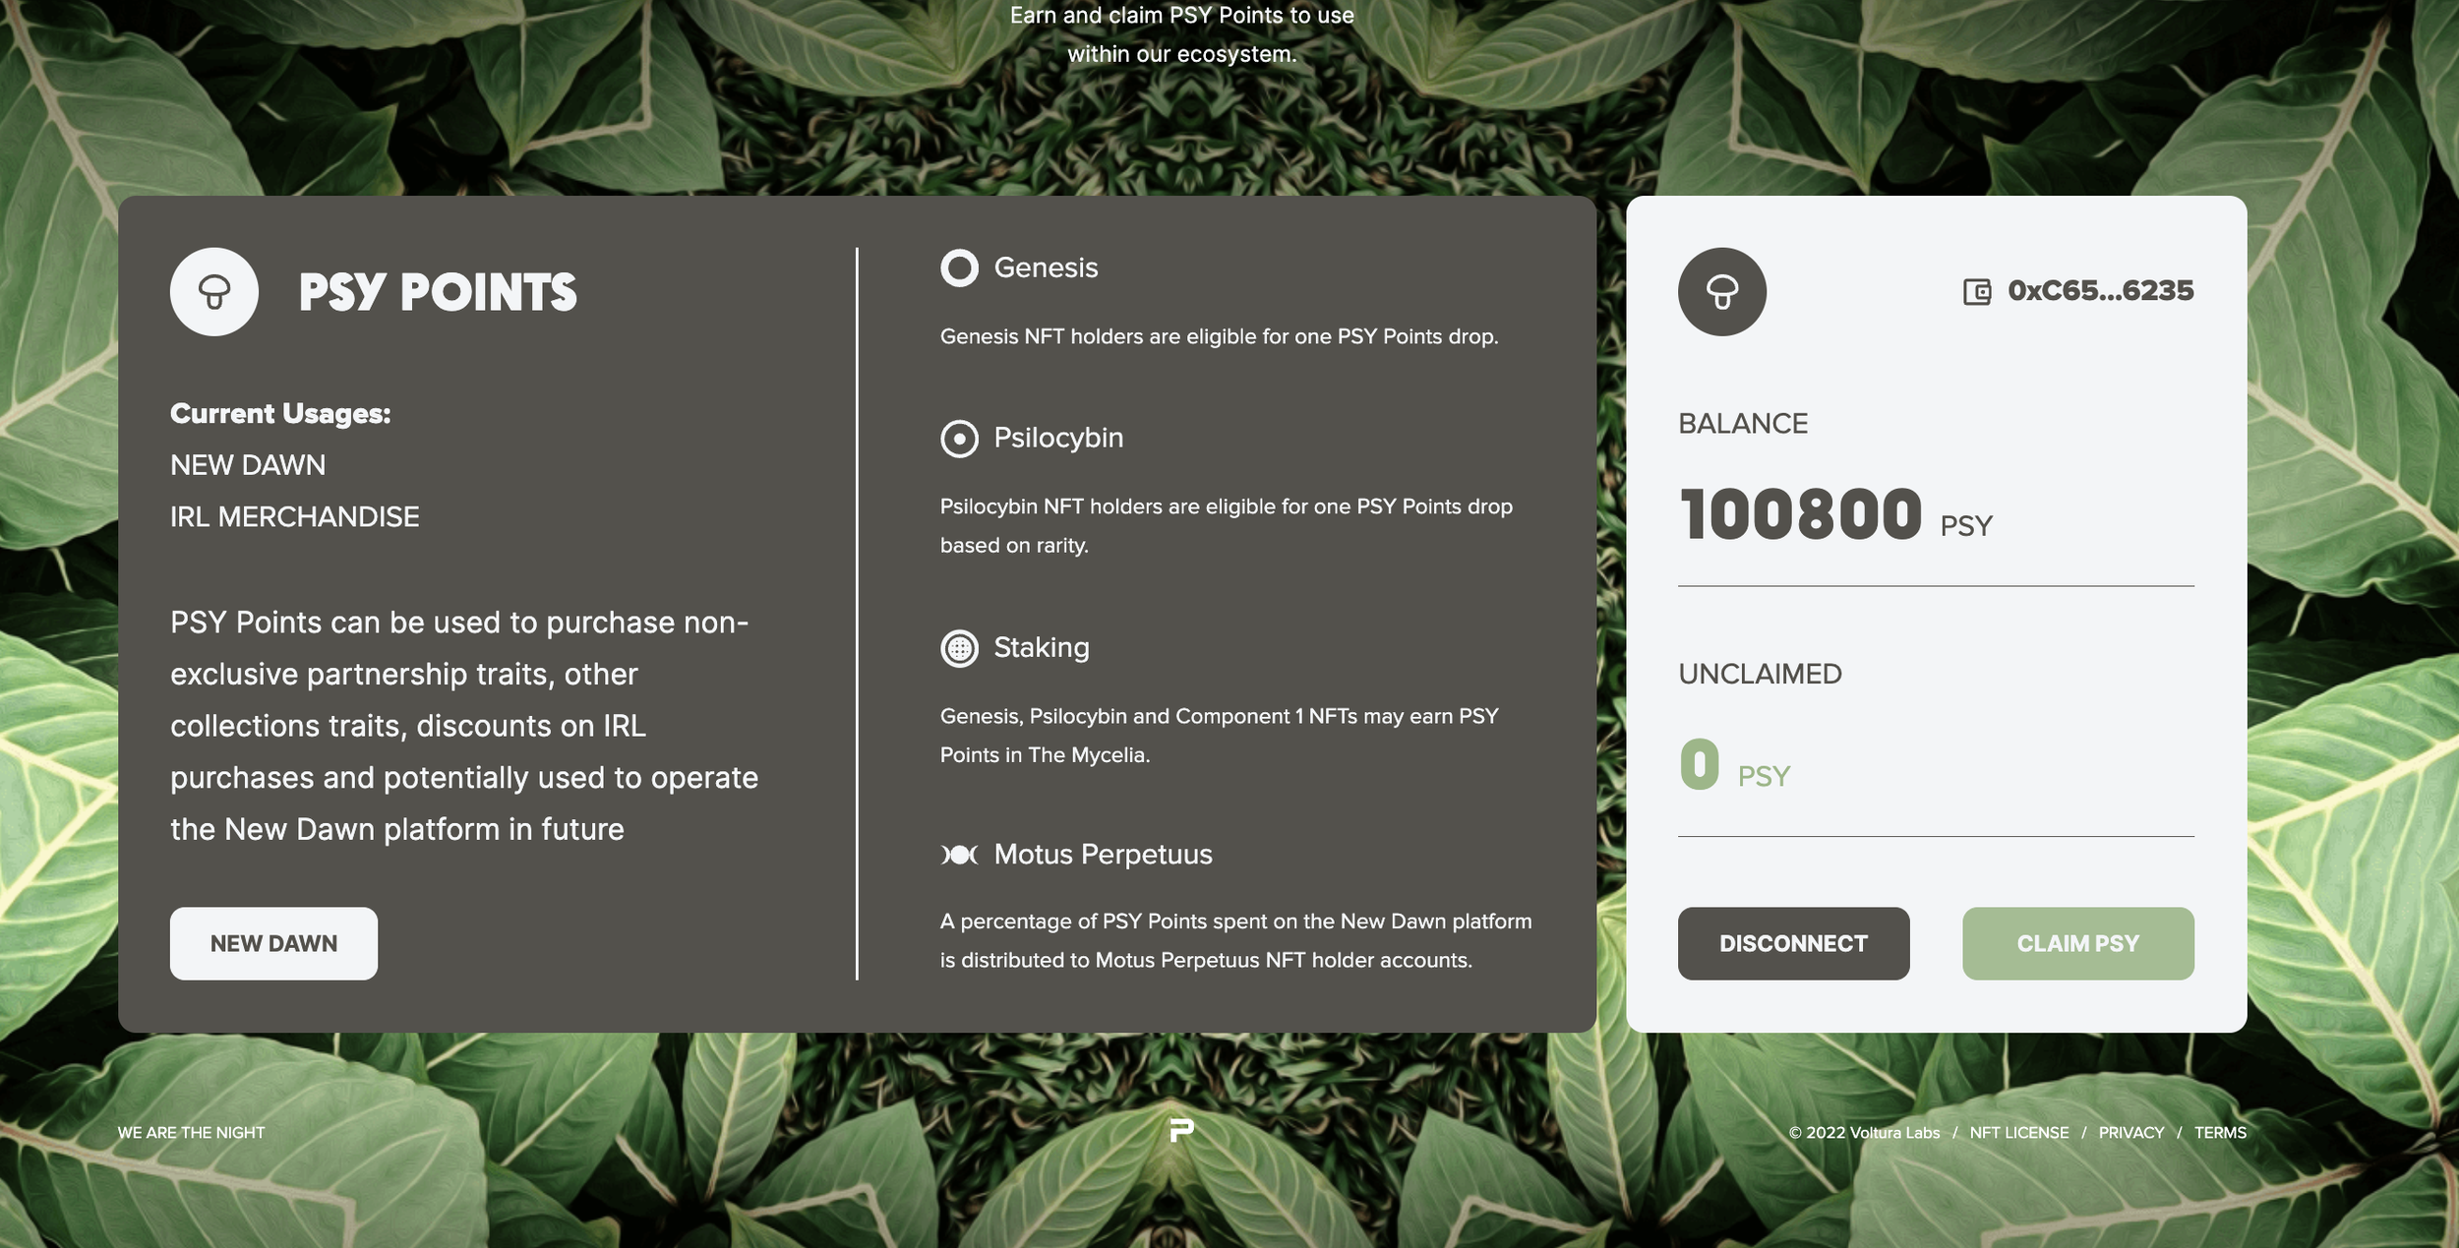The image size is (2459, 1248).
Task: Open the NFT LICENSE link
Action: click(2018, 1132)
